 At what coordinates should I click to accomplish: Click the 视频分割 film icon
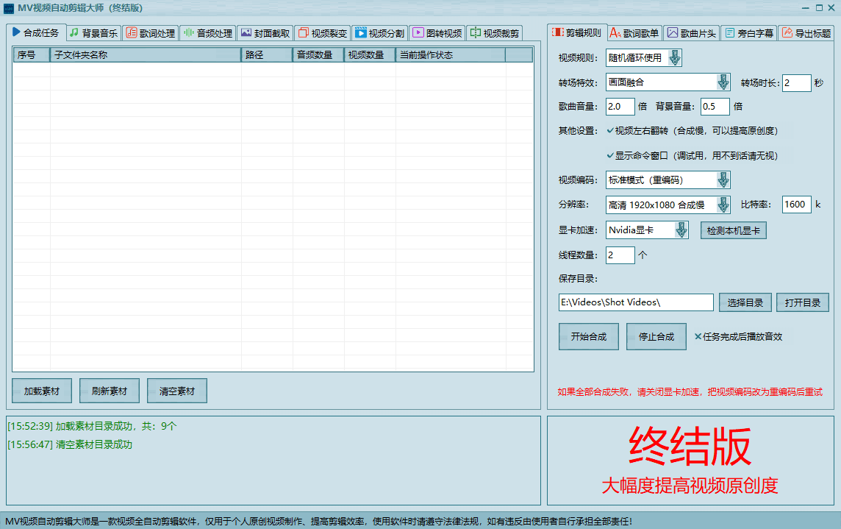tap(360, 33)
